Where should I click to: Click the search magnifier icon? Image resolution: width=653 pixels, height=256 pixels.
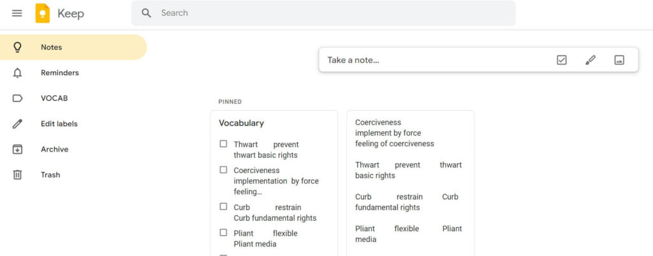tap(146, 13)
